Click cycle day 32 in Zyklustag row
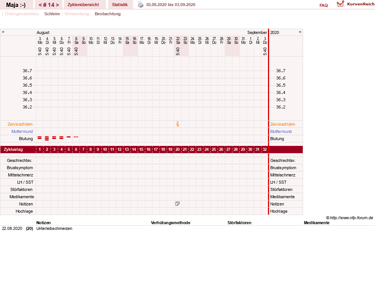The image size is (375, 291). tap(265, 149)
